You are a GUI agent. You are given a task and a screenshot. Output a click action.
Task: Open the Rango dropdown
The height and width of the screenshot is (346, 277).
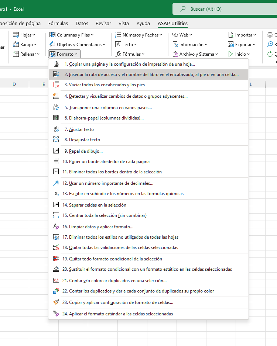click(24, 44)
